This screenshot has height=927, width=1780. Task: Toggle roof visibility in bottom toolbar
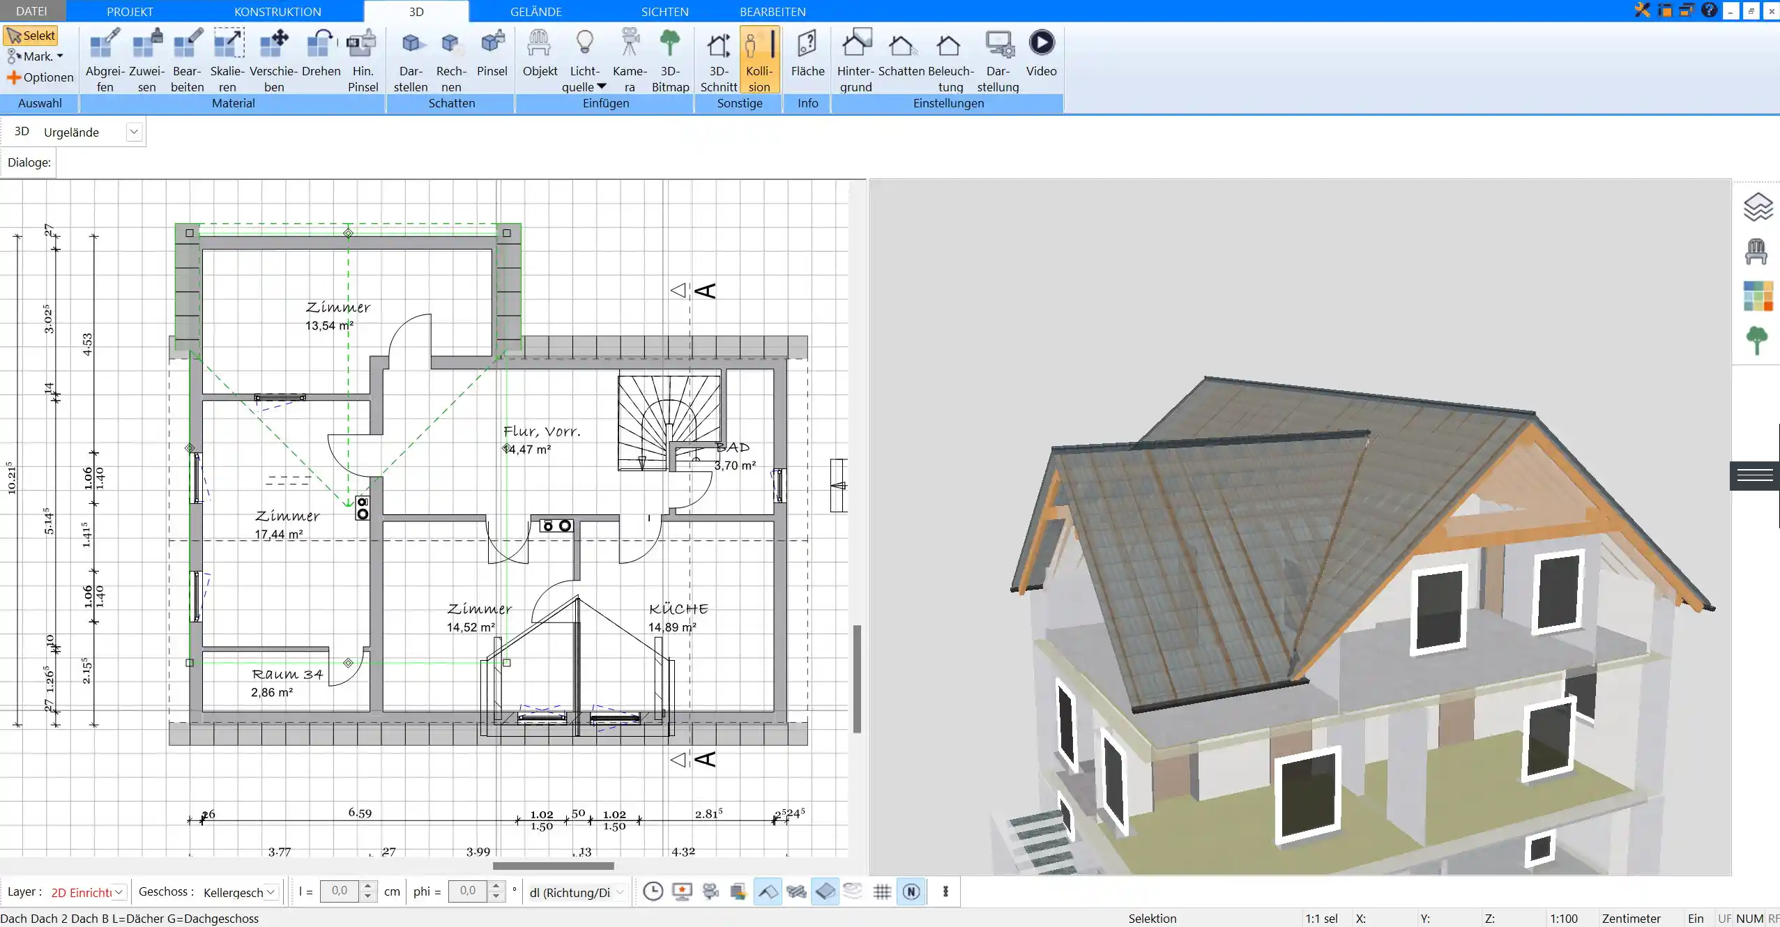point(768,891)
